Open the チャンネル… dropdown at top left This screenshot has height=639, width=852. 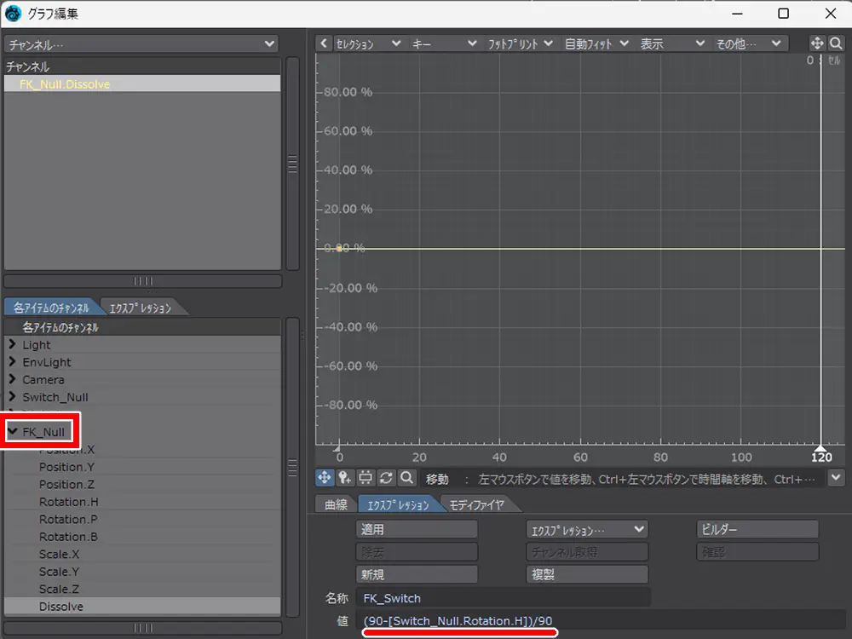(141, 43)
